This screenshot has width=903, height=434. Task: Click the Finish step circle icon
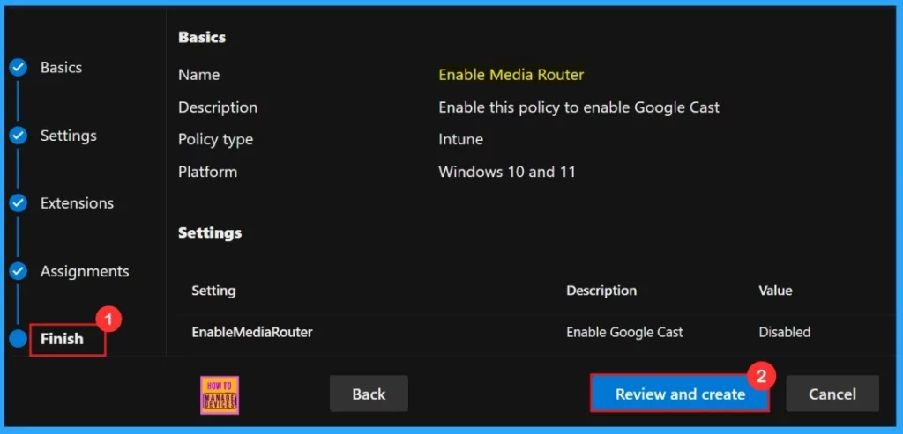tap(18, 339)
